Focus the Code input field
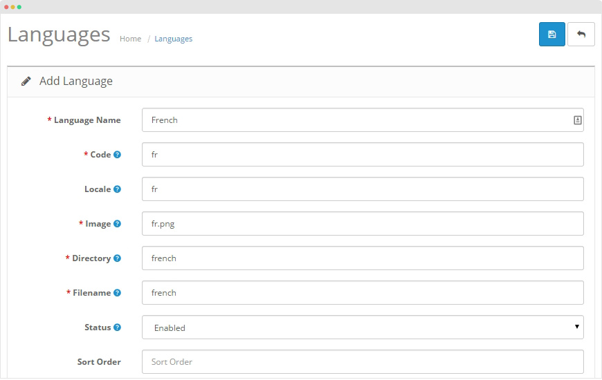This screenshot has width=602, height=380. tap(363, 155)
